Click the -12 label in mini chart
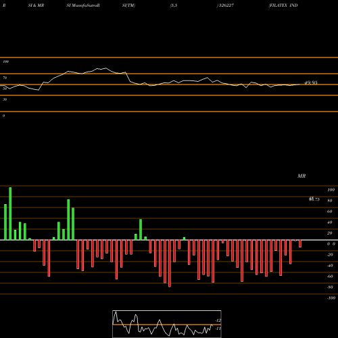The width and height of the screenshot is (338, 338). [218, 320]
